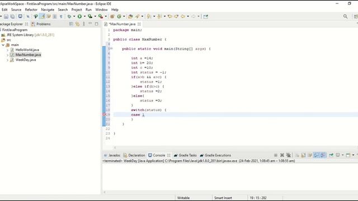Click the Save toolbar icon
This screenshot has height=201, width=358.
tap(6, 16)
